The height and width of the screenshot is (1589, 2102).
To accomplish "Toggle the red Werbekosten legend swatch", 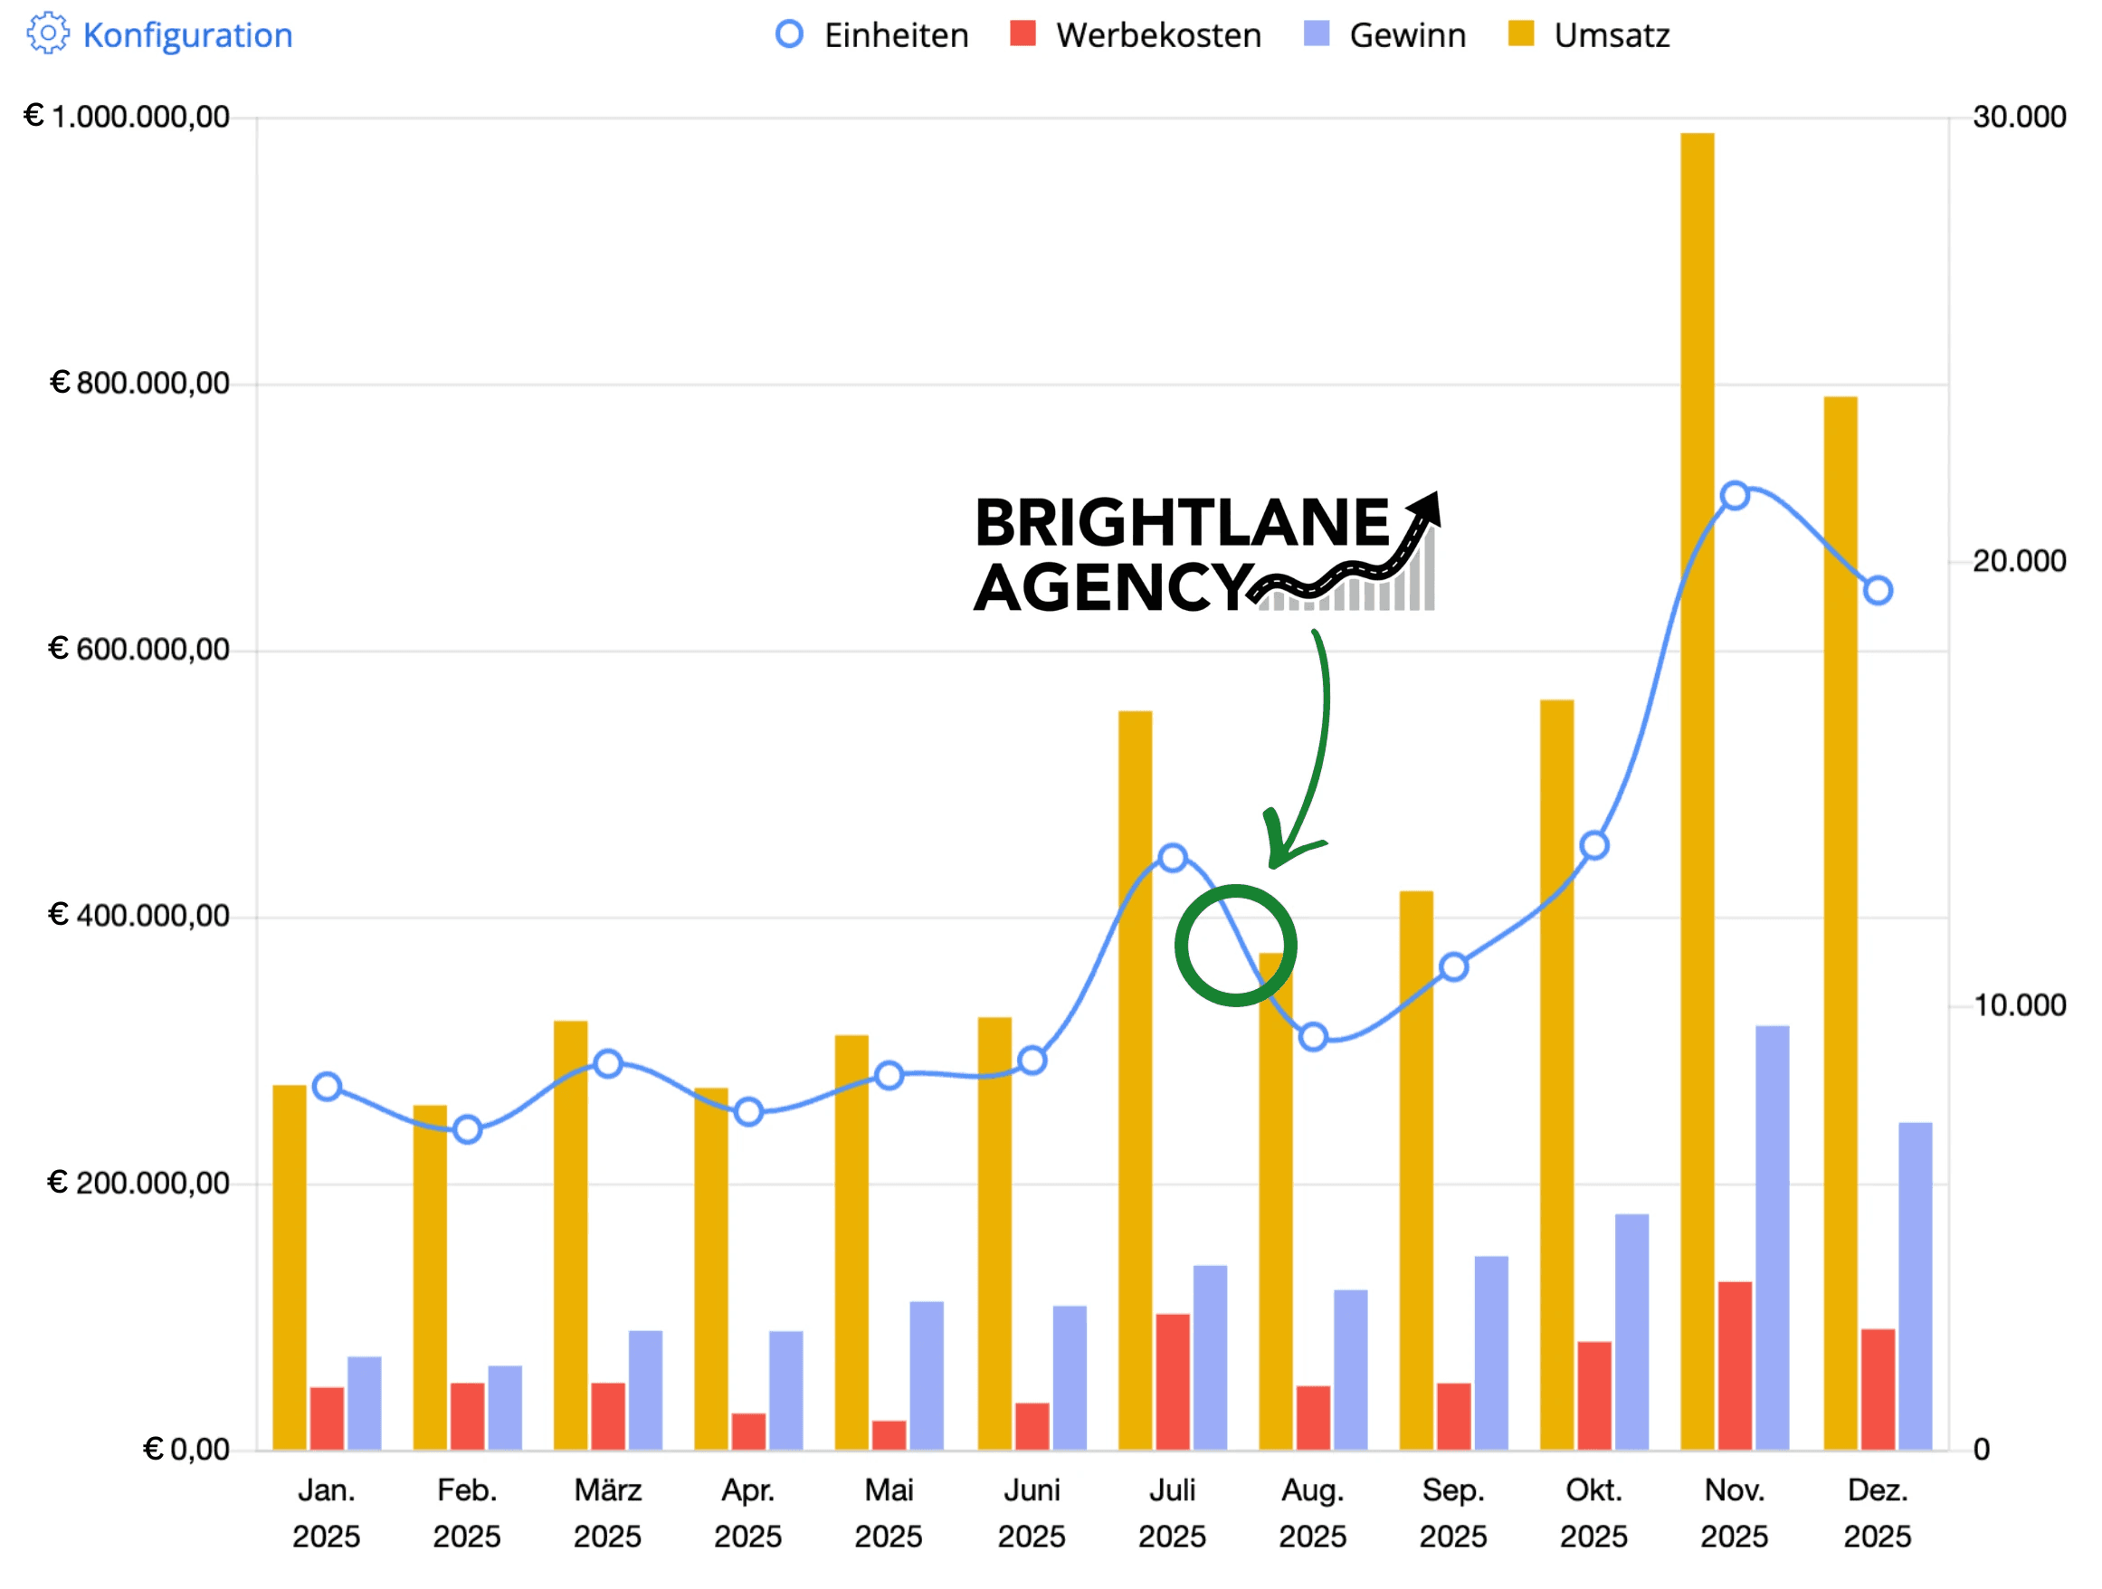I will (x=1022, y=33).
